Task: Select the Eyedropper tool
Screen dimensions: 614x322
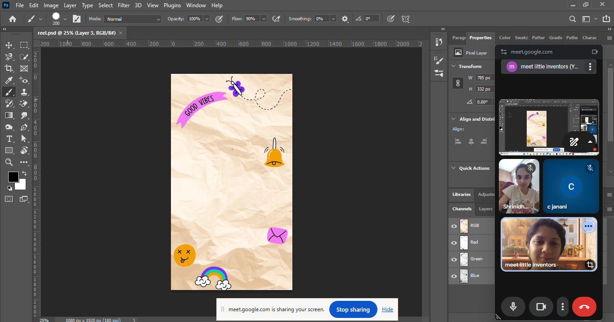Action: 9,80
